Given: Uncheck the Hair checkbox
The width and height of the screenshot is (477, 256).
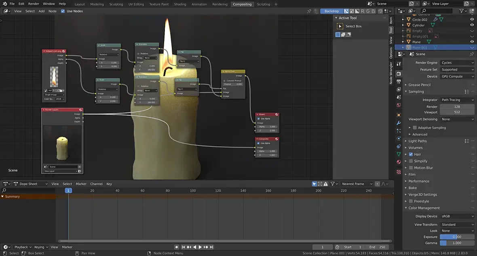Looking at the screenshot, I should click(411, 154).
